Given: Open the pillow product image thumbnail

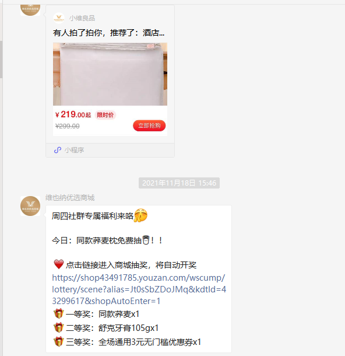Looking at the screenshot, I should 110,74.
